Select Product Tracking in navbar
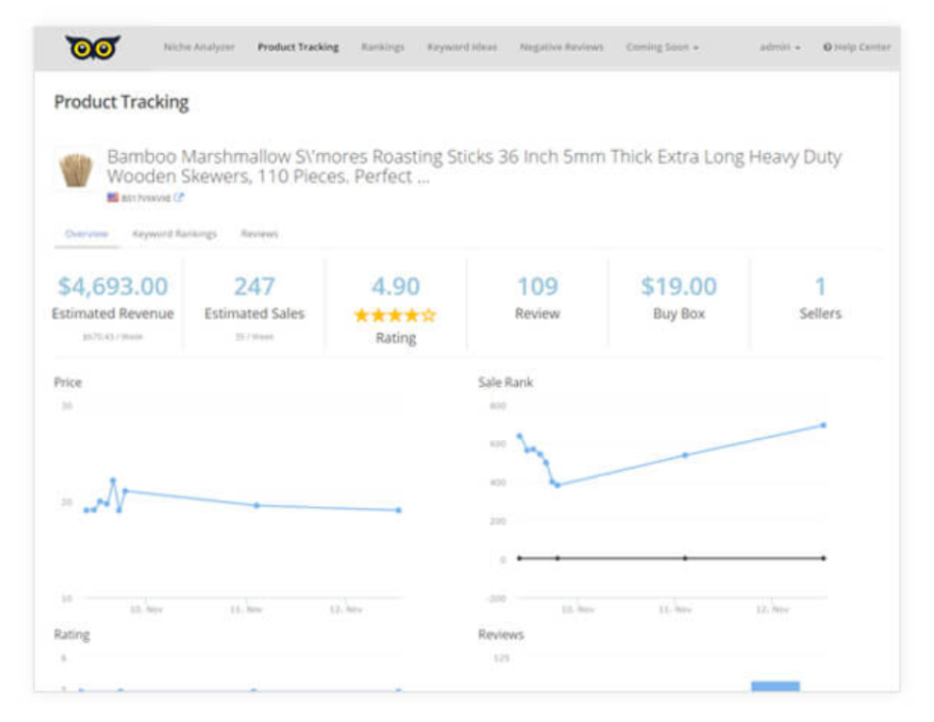This screenshot has width=934, height=722. point(298,47)
